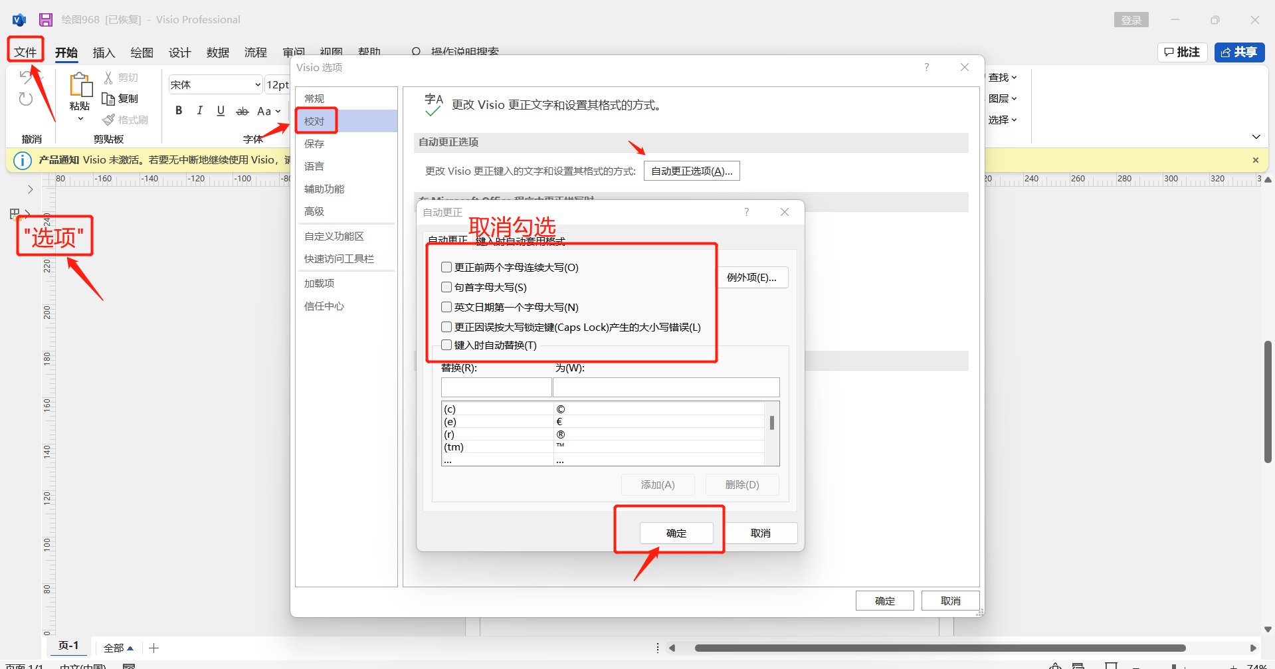Click the Cut (剪切) scissors icon
The width and height of the screenshot is (1275, 669).
point(108,78)
